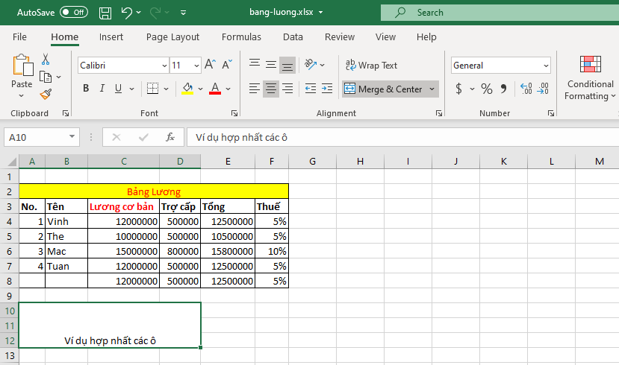Image resolution: width=619 pixels, height=365 pixels.
Task: Open the Name Box dropdown
Action: [72, 136]
